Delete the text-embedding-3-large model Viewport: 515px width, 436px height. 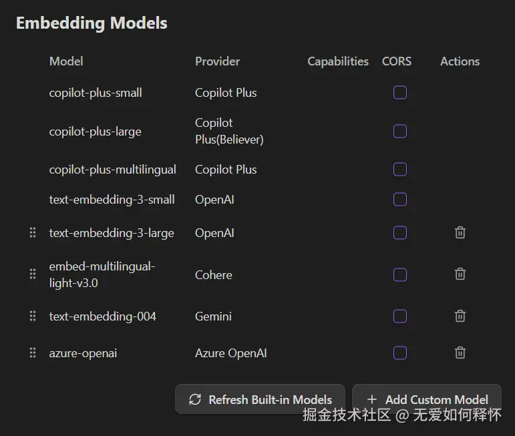coord(460,232)
